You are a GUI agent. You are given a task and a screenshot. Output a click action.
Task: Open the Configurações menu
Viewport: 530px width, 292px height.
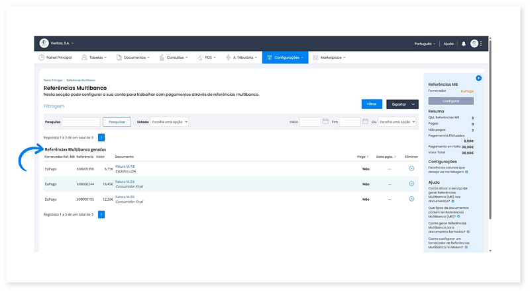pyautogui.click(x=285, y=57)
